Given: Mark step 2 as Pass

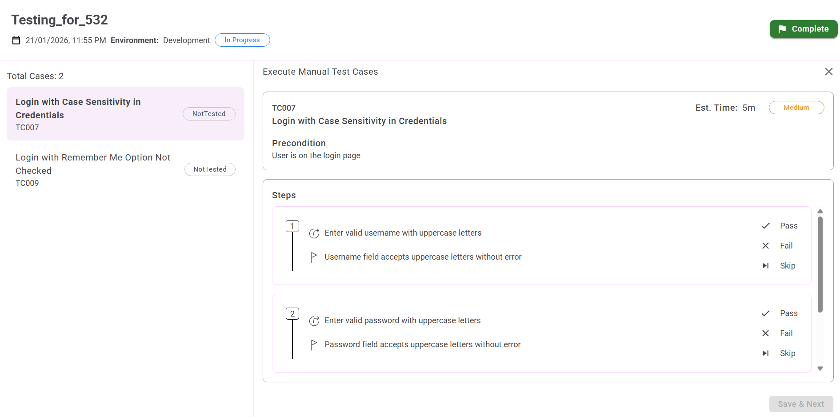Looking at the screenshot, I should click(780, 313).
